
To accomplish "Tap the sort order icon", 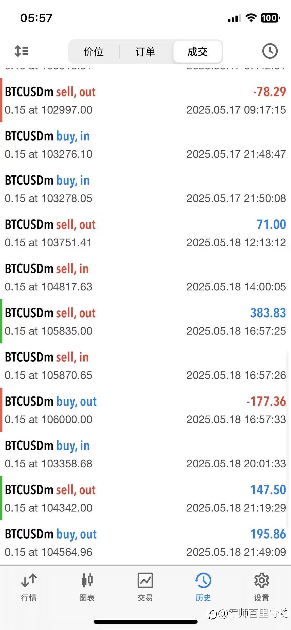I will coord(21,51).
